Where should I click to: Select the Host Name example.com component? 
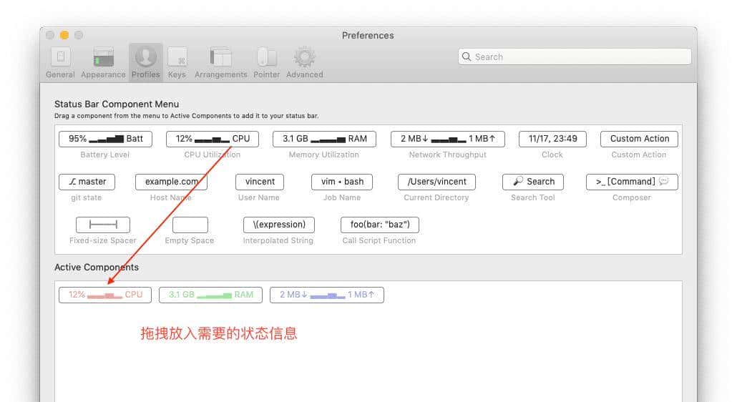(171, 182)
